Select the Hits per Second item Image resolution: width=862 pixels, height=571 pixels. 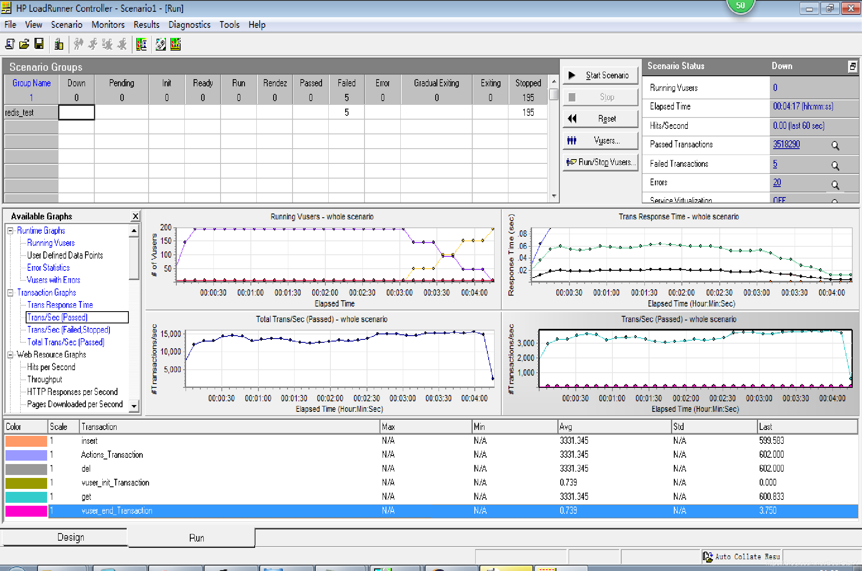pyautogui.click(x=51, y=367)
